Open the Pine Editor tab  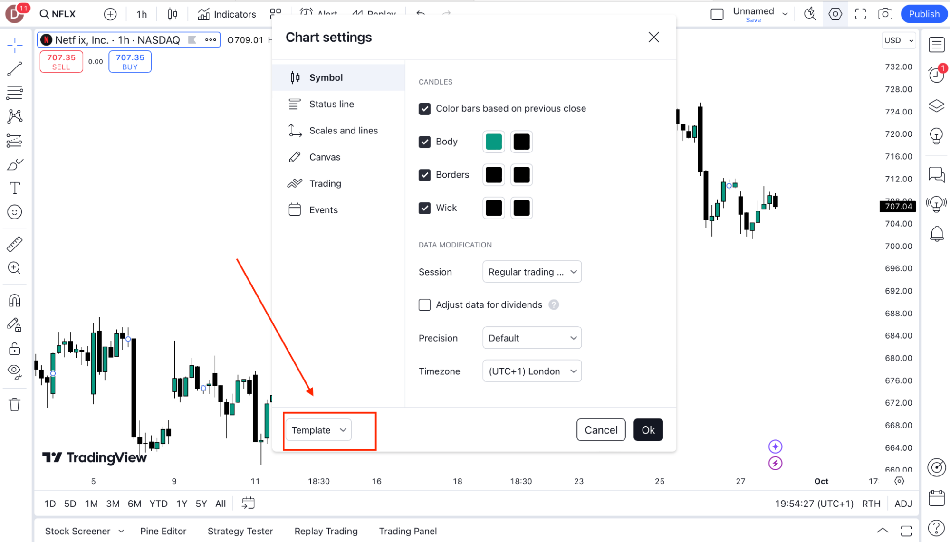(163, 531)
